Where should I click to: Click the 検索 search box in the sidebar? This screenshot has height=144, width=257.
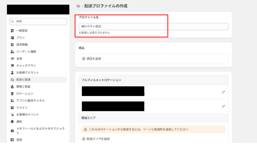click(38, 22)
